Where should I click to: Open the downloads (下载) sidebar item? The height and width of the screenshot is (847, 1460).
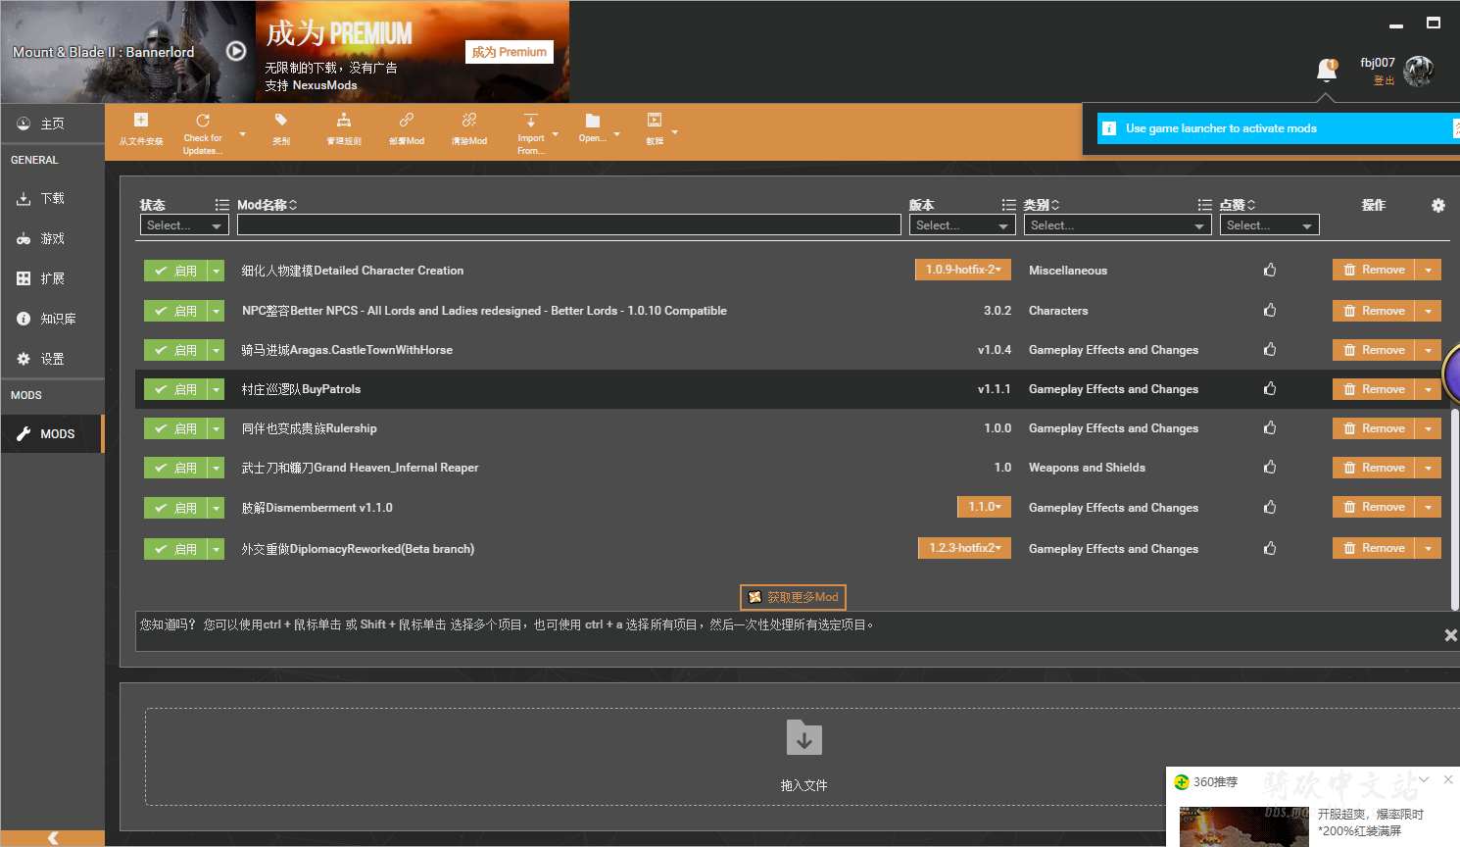pos(52,198)
